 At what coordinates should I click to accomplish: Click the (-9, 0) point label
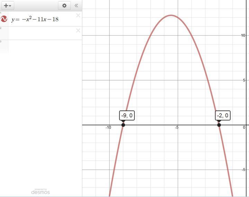127,116
